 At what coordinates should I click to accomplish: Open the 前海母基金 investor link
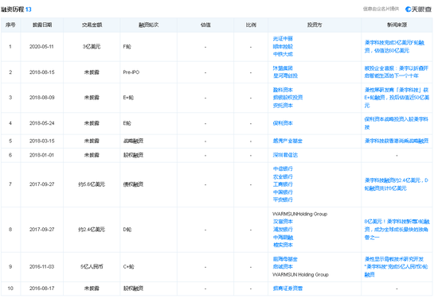(x=285, y=259)
